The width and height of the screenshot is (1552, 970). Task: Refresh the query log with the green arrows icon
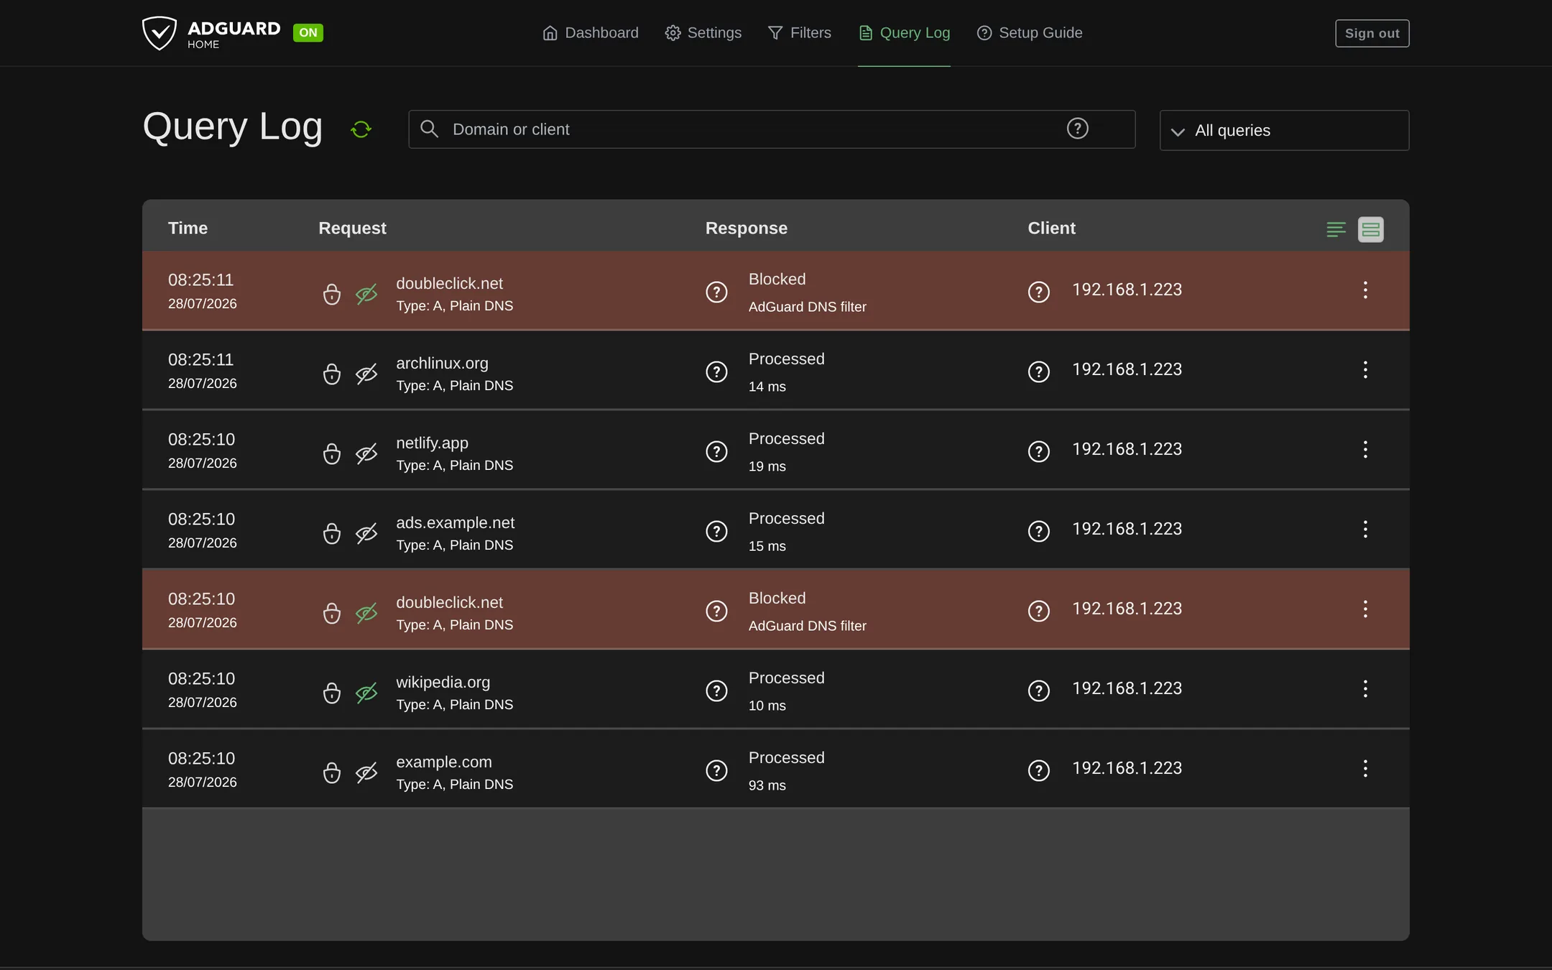(x=361, y=129)
